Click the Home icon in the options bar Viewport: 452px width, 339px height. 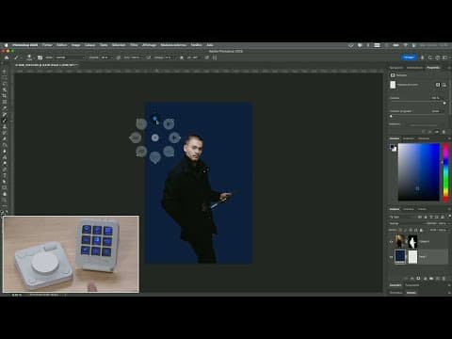7,57
